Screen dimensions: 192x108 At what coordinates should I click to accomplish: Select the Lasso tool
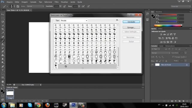[3, 22]
